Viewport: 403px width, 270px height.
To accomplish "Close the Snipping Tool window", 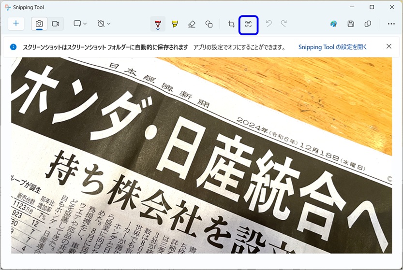I will 392,7.
